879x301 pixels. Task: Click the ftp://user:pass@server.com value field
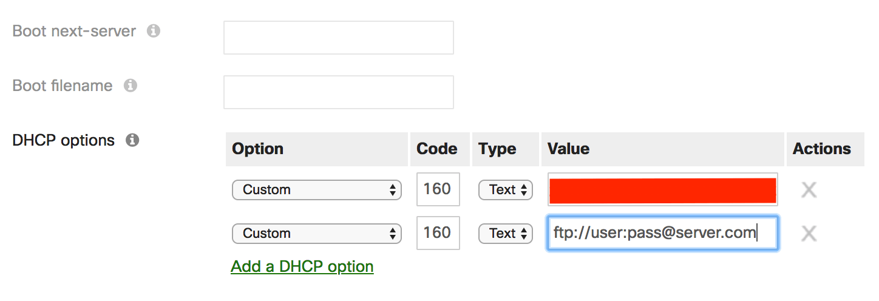662,234
